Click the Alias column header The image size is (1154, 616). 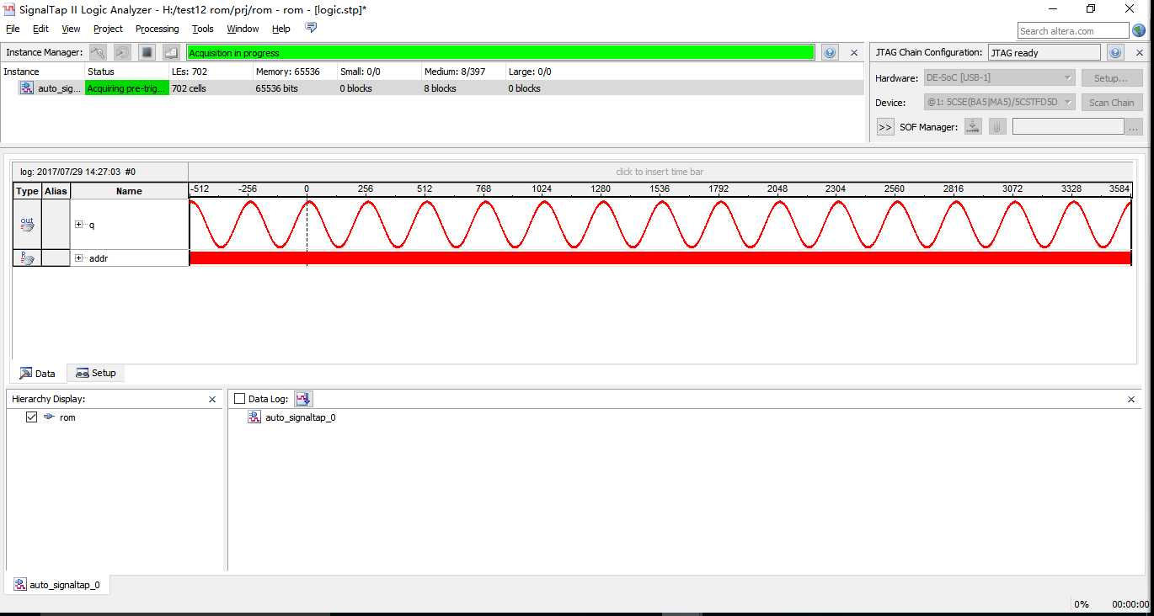[56, 191]
